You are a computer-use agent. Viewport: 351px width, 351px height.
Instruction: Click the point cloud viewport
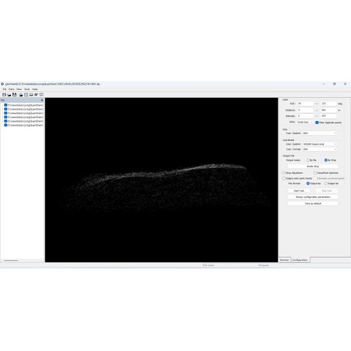[161, 180]
